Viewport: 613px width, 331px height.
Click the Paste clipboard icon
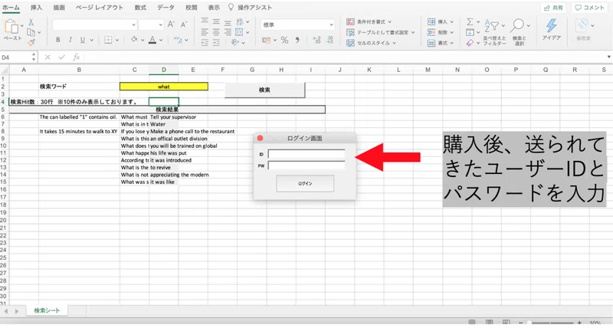[x=11, y=27]
